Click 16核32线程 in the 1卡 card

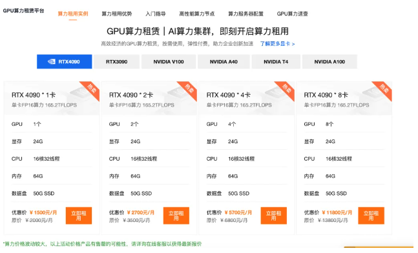47,159
